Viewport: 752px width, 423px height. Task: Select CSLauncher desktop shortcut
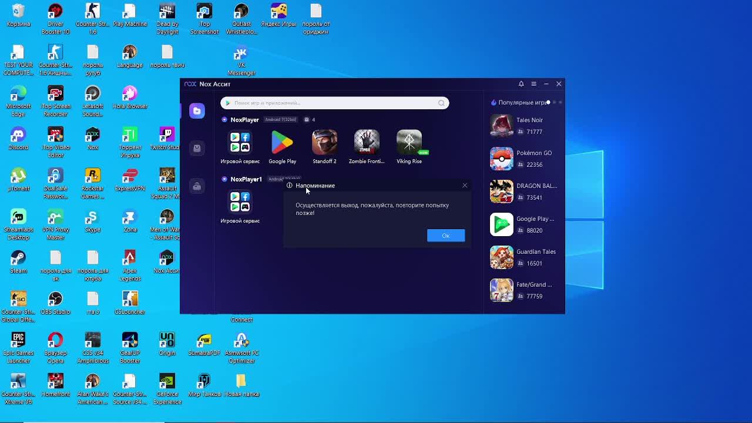pos(130,304)
